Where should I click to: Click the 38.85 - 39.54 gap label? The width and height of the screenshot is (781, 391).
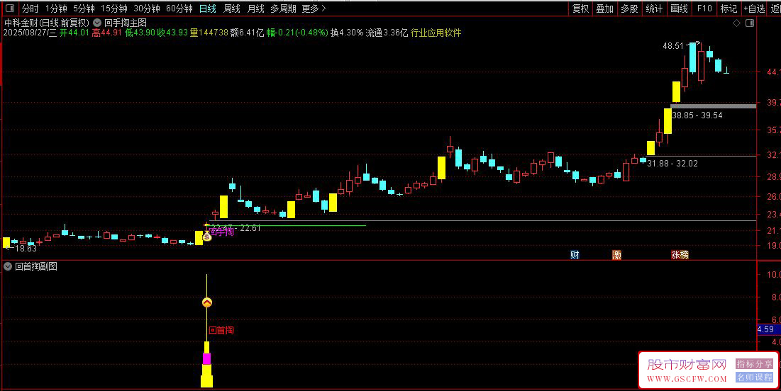click(697, 115)
